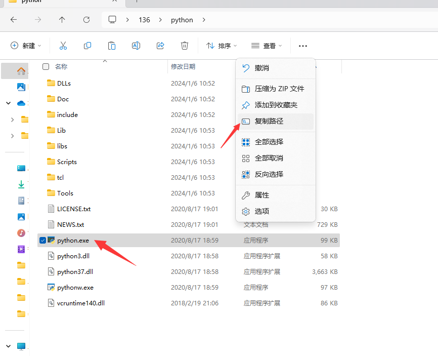Collapse the OneDrive tree node
The image size is (438, 356).
9,103
